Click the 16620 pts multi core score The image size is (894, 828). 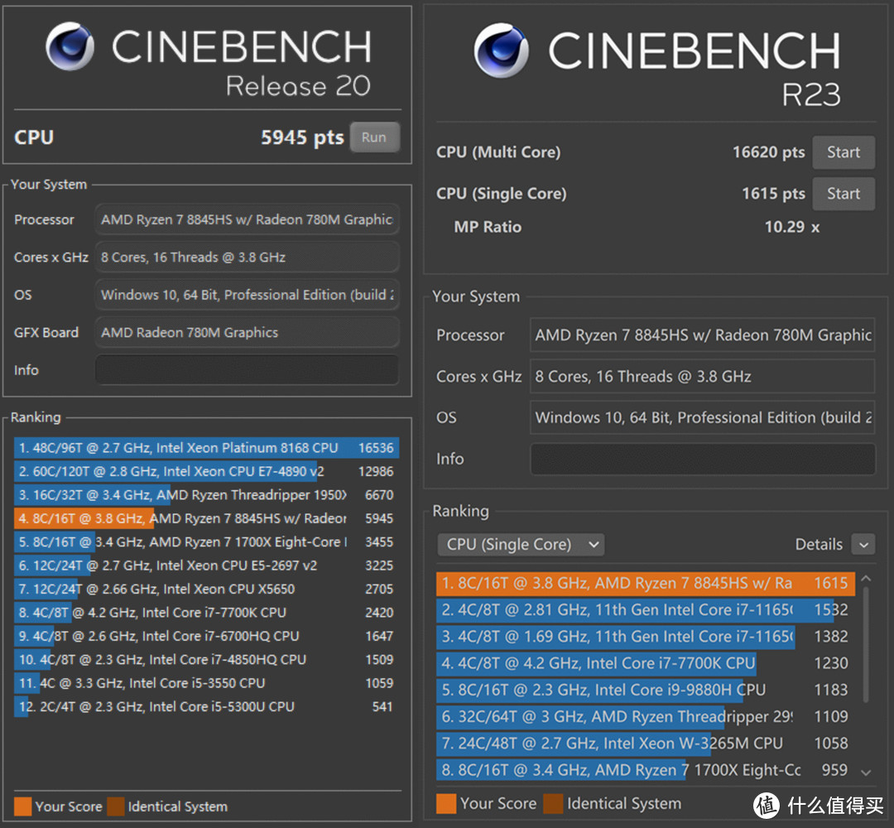tap(768, 152)
